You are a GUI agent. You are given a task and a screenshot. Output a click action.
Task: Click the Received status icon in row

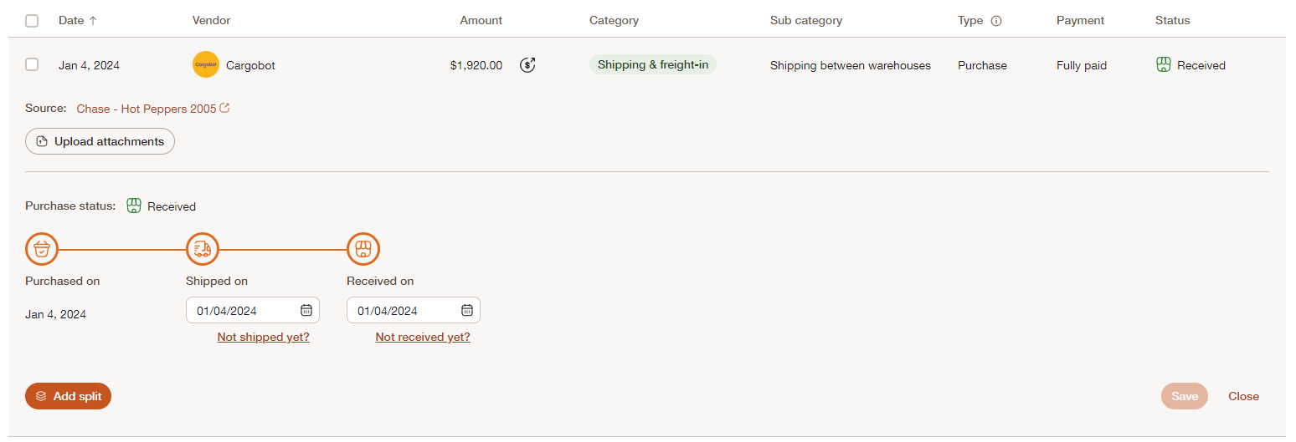(1163, 64)
